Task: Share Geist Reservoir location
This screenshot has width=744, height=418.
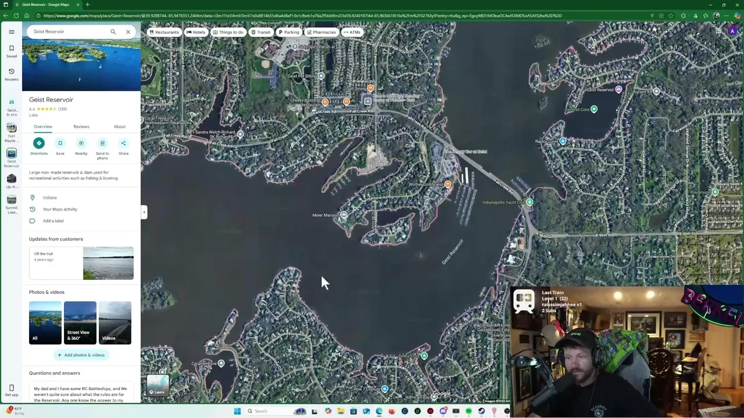Action: click(x=123, y=146)
